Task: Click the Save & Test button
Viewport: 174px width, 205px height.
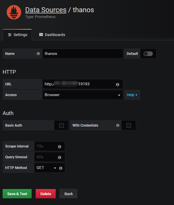Action: coord(17,194)
